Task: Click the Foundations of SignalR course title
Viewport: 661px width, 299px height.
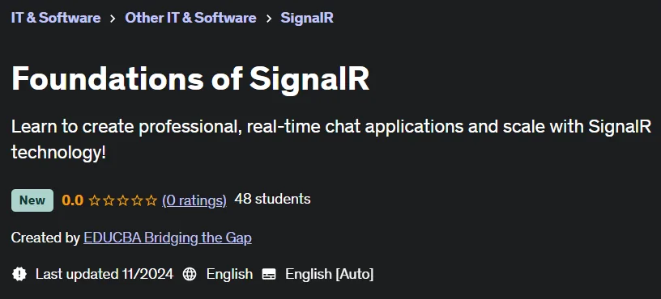Action: [x=190, y=78]
